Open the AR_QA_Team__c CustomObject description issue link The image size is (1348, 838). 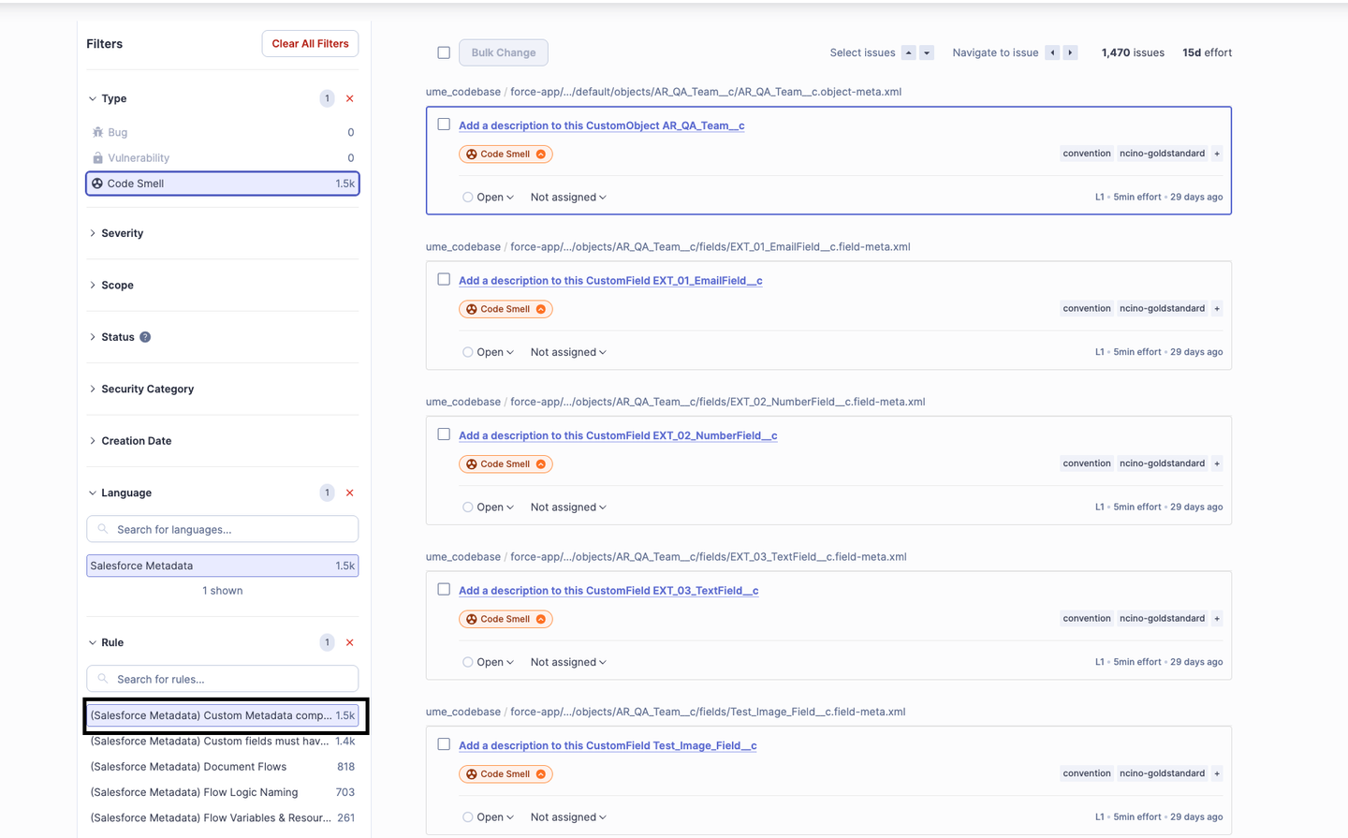pos(601,125)
